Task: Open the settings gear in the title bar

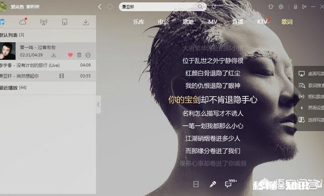Action: [281, 7]
